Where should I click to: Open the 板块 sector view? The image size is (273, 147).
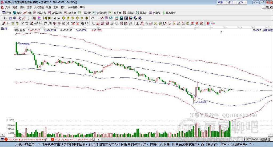(x=17, y=13)
